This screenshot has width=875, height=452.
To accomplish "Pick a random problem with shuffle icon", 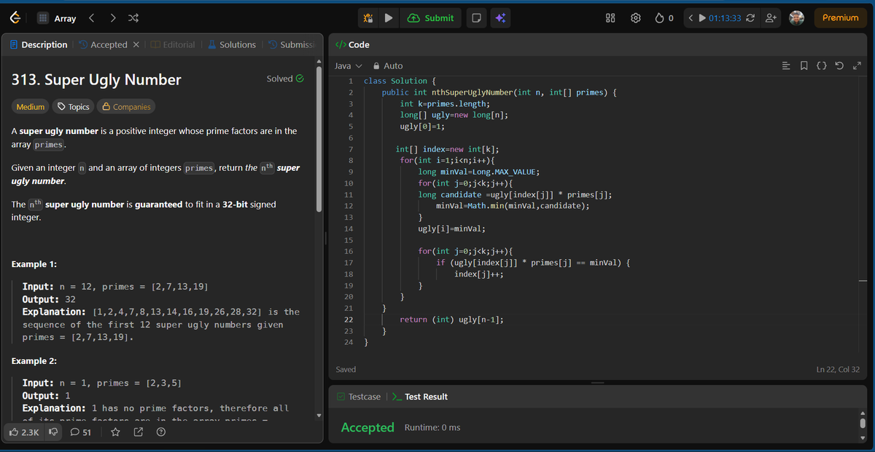I will [133, 18].
